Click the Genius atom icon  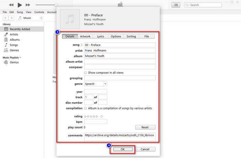[6, 62]
